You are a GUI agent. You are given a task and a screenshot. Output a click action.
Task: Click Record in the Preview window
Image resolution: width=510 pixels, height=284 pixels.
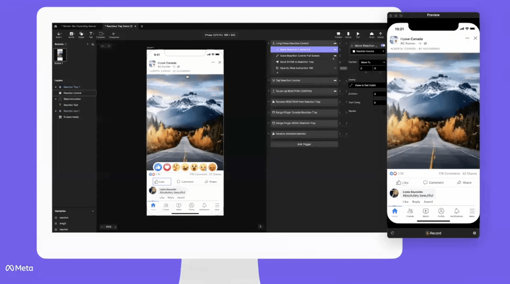click(x=433, y=233)
